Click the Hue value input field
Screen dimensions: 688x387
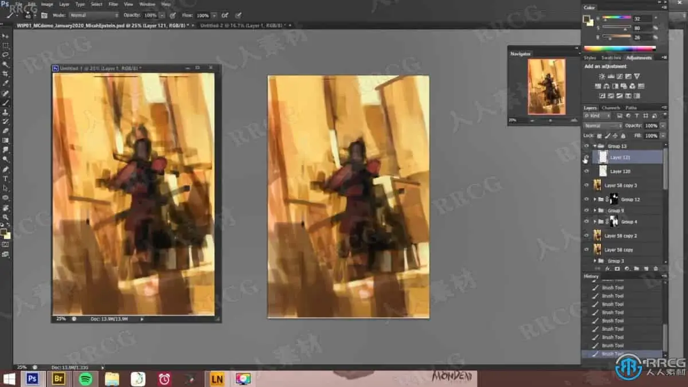pos(643,19)
